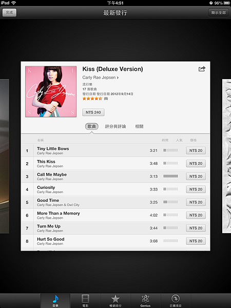Tap the Kiss (Deluxe Version) title
Image resolution: width=231 pixels, height=308 pixels.
click(x=112, y=69)
